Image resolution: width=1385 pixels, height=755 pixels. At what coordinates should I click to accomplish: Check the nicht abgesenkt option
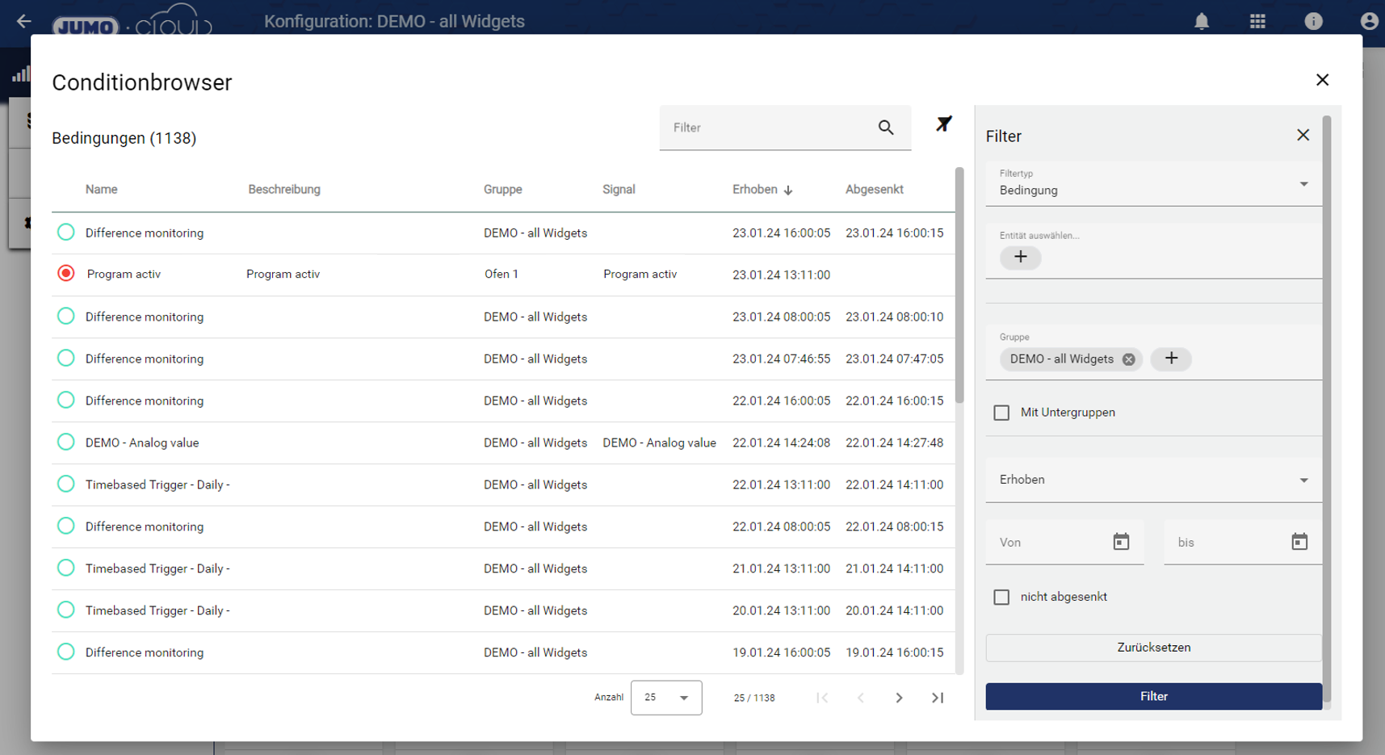(1001, 597)
